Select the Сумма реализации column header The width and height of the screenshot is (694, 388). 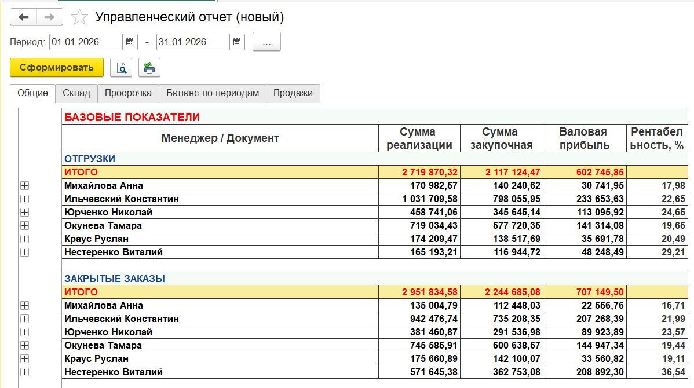(x=419, y=138)
